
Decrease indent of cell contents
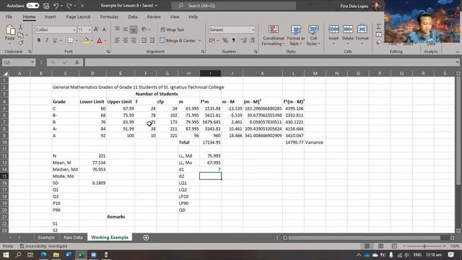(144, 40)
